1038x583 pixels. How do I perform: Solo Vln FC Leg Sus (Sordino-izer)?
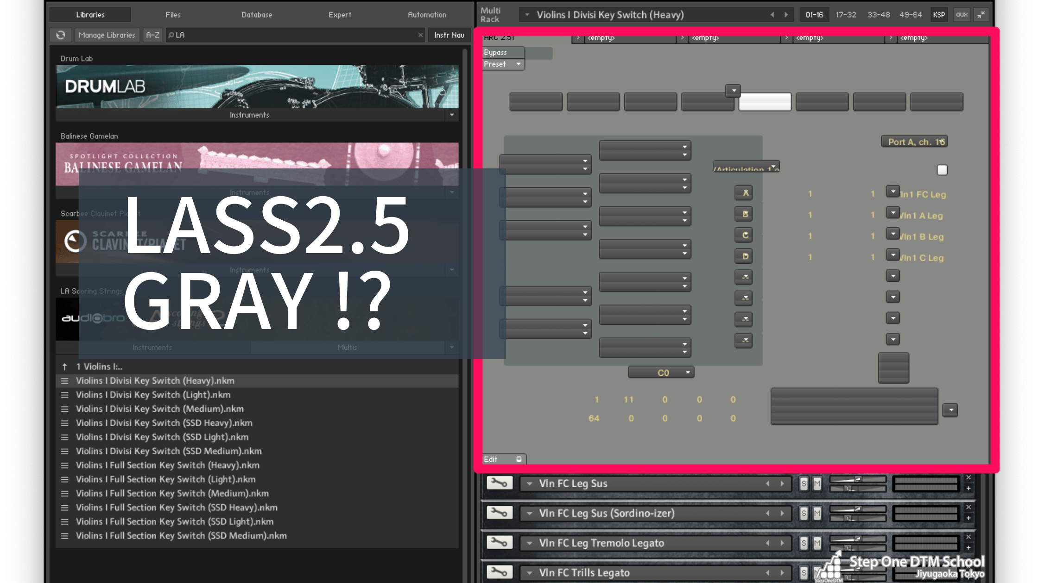click(804, 514)
